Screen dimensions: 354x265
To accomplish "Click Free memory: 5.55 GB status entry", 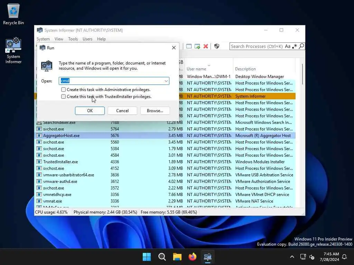I will click(169, 212).
